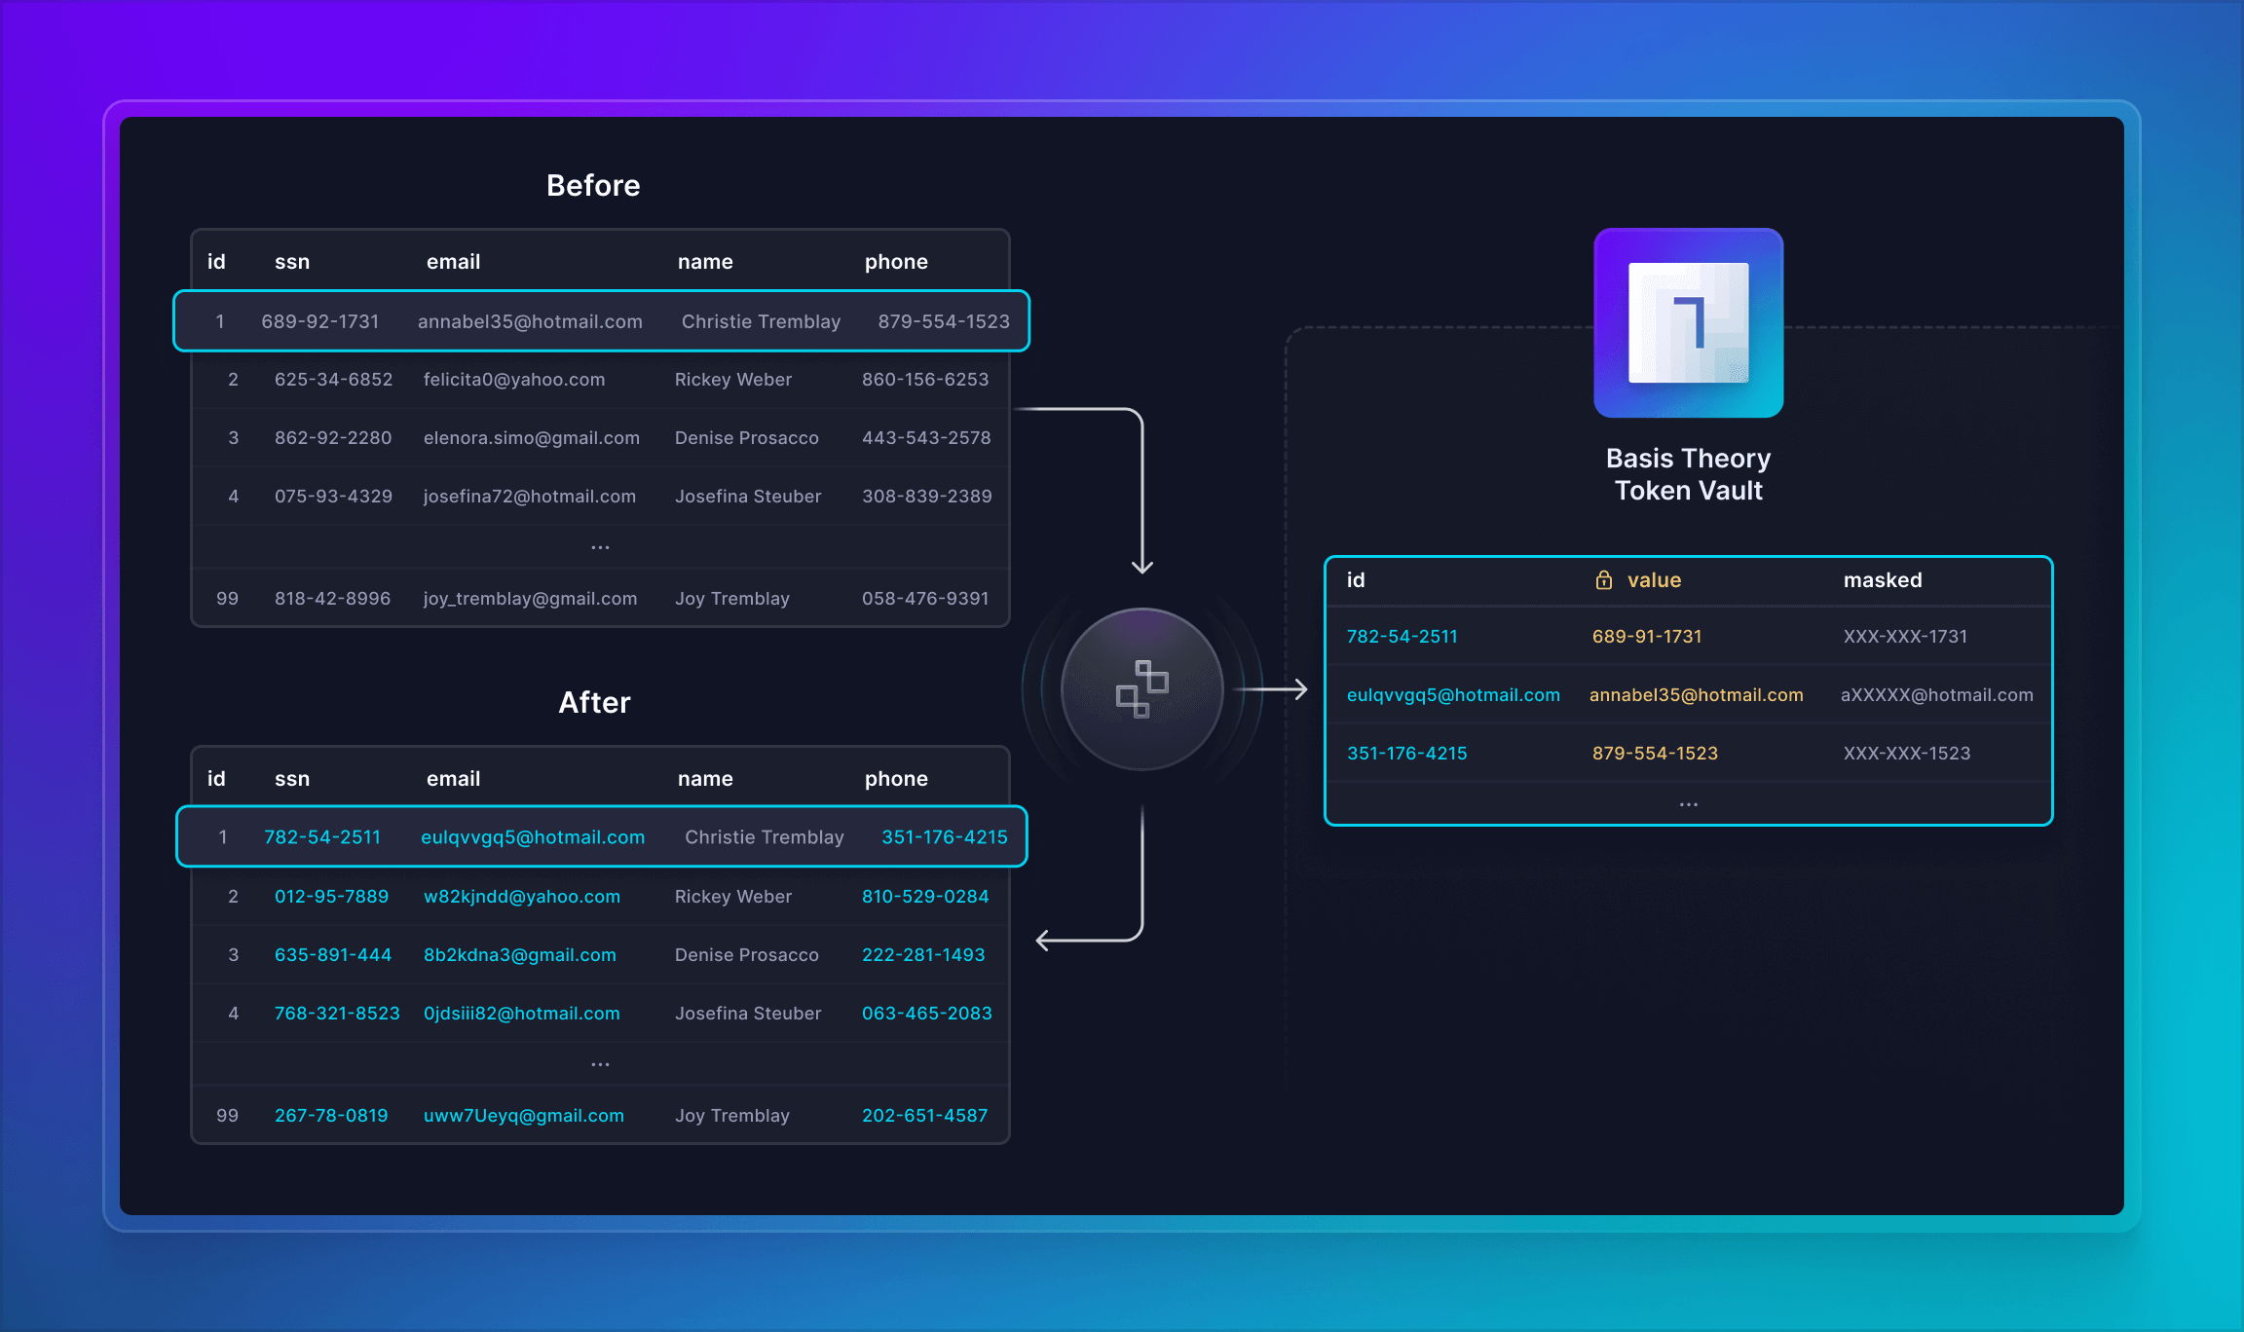Image resolution: width=2244 pixels, height=1332 pixels.
Task: Click masked value XXX-XXX-1523
Action: tap(1907, 754)
